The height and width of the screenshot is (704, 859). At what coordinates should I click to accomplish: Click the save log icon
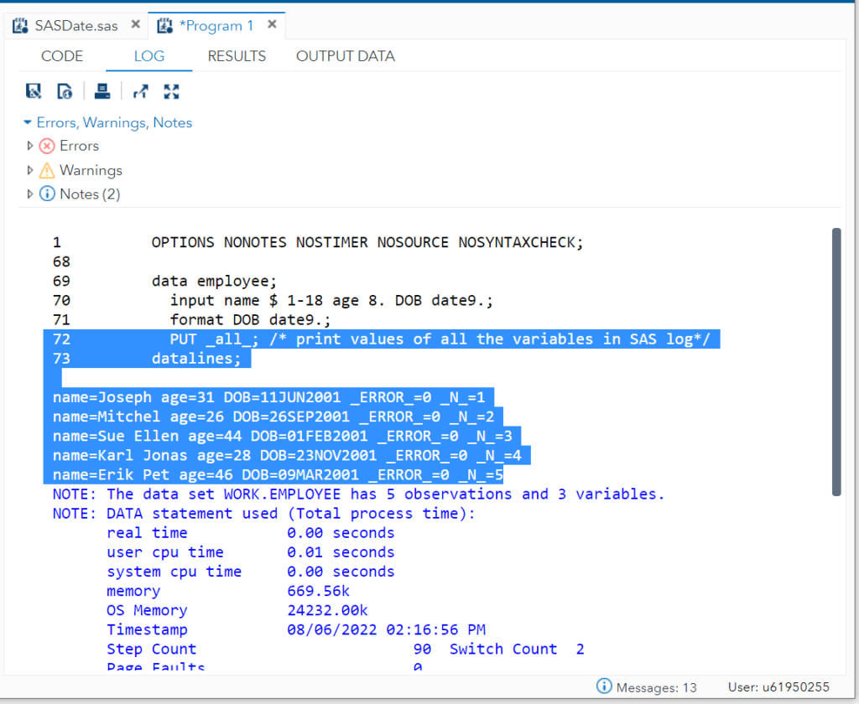click(x=34, y=91)
